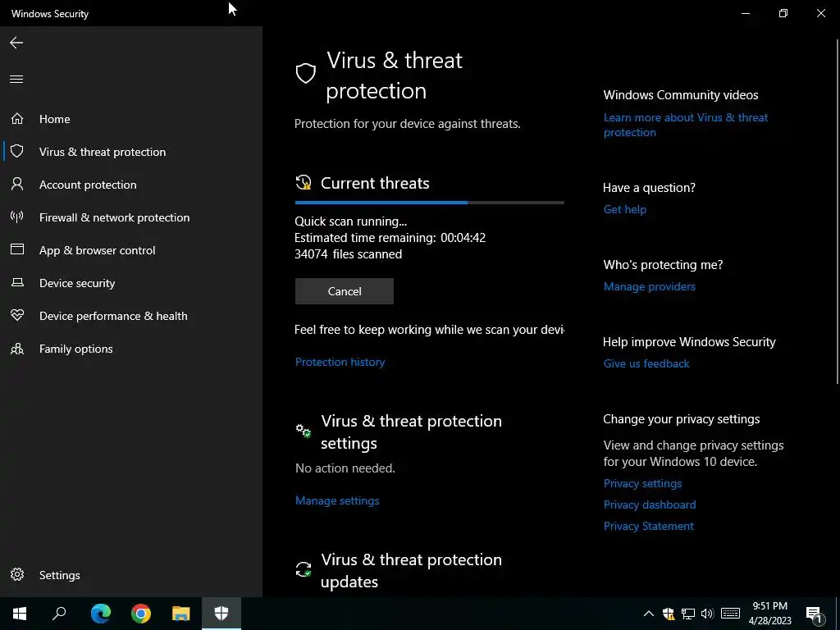This screenshot has height=630, width=840.
Task: Open taskbar search magnifier
Action: tap(59, 614)
